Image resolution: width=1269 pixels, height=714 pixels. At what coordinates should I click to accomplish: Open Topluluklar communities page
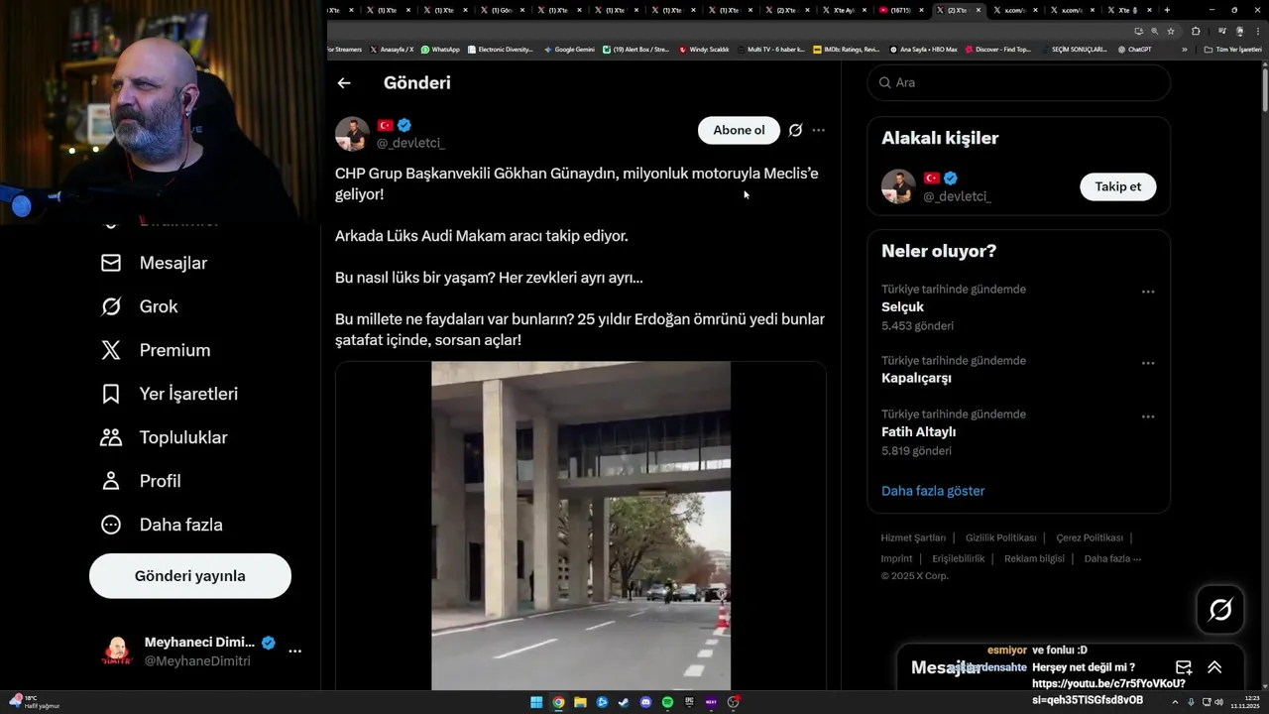tap(164, 437)
